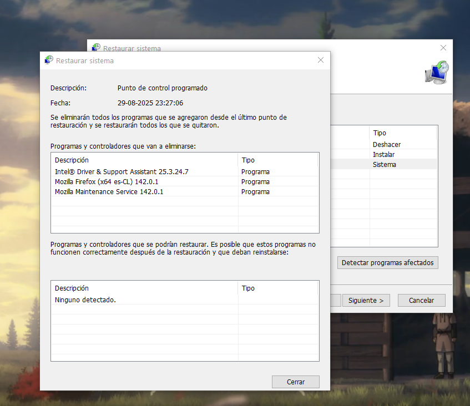Click the large System Restore monitor icon

(x=437, y=73)
